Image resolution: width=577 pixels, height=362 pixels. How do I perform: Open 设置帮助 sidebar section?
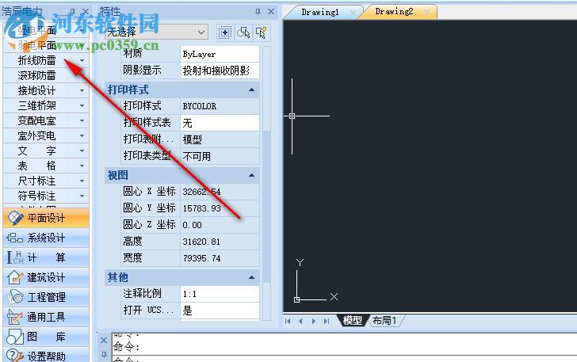tap(46, 356)
